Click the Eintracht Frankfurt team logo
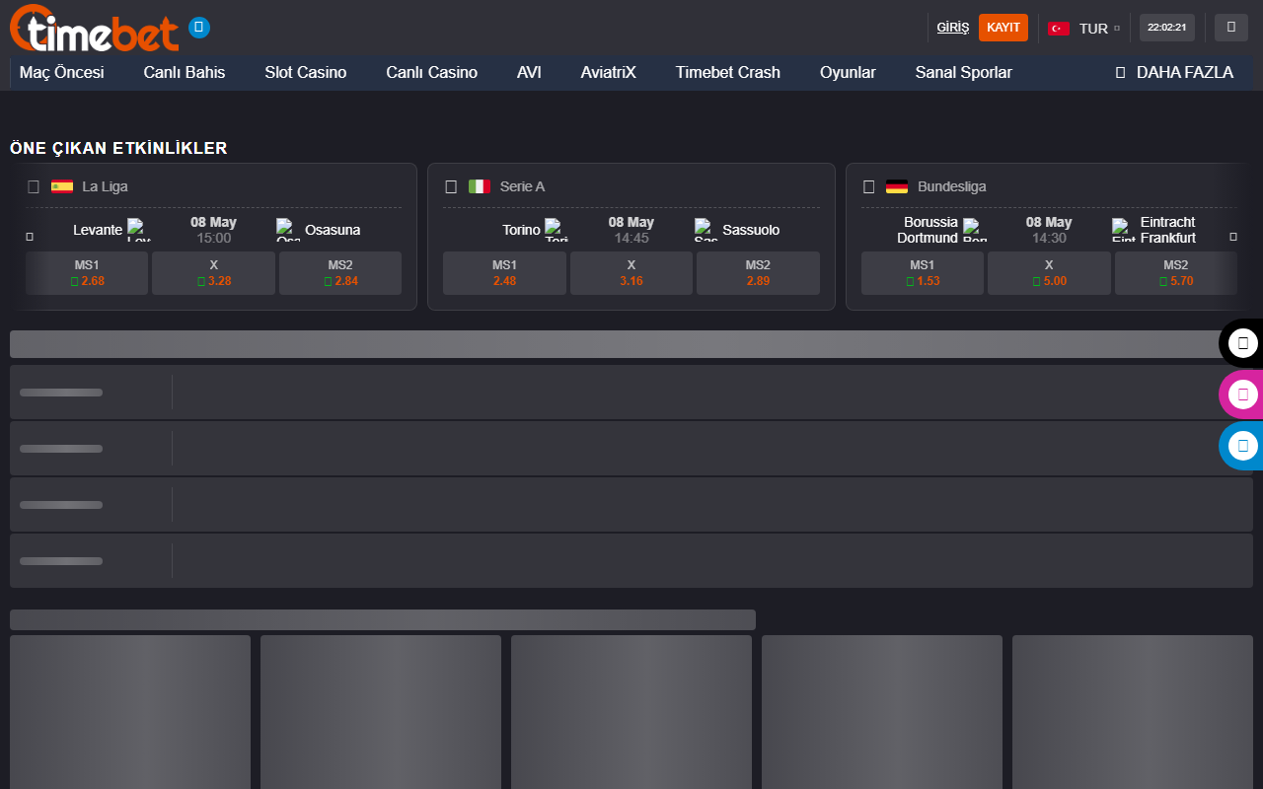 point(1124,230)
